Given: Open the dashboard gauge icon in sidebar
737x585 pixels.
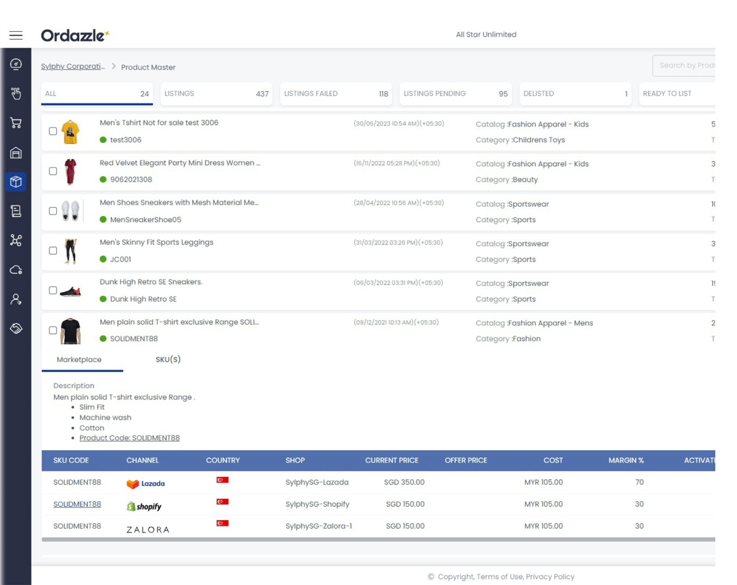Looking at the screenshot, I should [x=16, y=64].
